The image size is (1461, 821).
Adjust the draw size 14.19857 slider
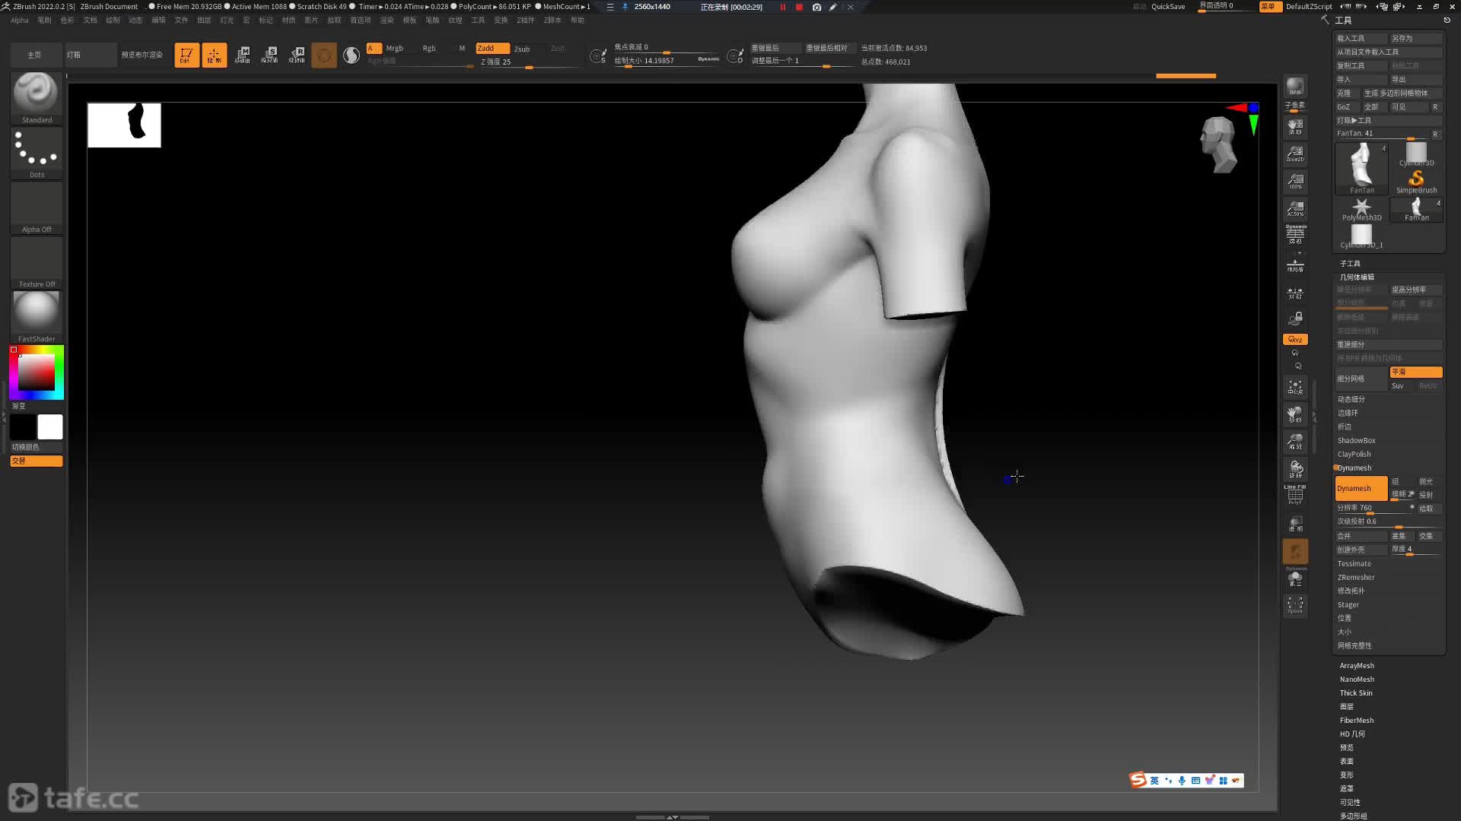667,61
